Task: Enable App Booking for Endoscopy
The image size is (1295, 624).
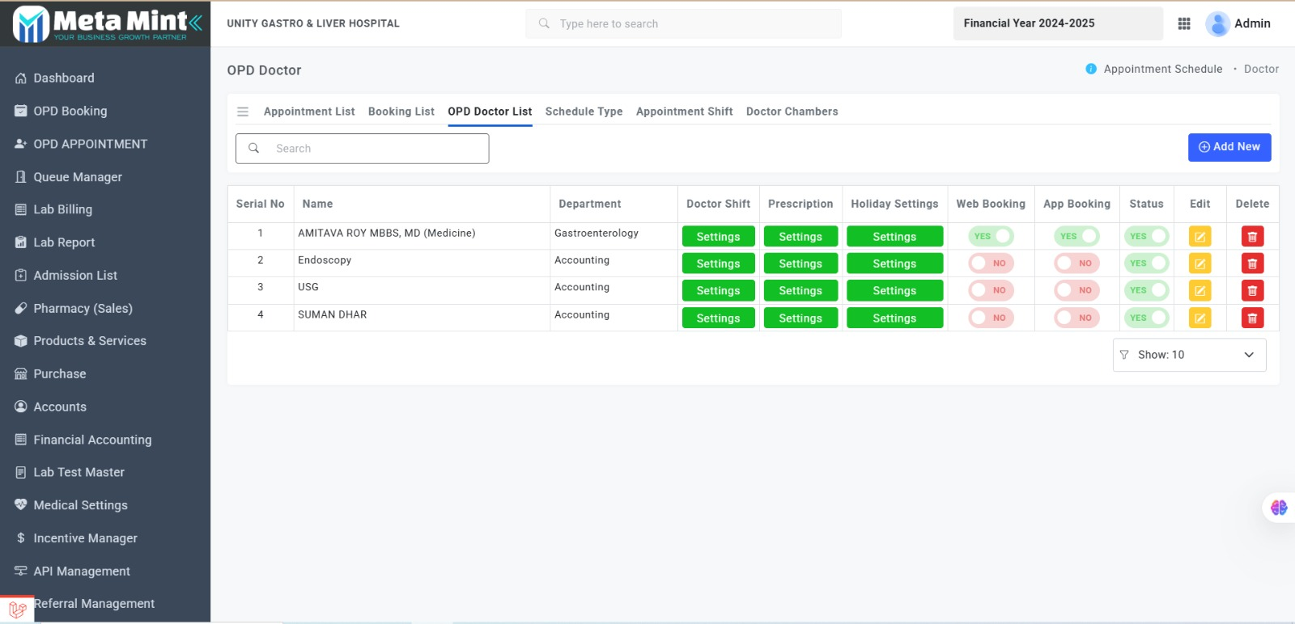Action: pyautogui.click(x=1076, y=264)
